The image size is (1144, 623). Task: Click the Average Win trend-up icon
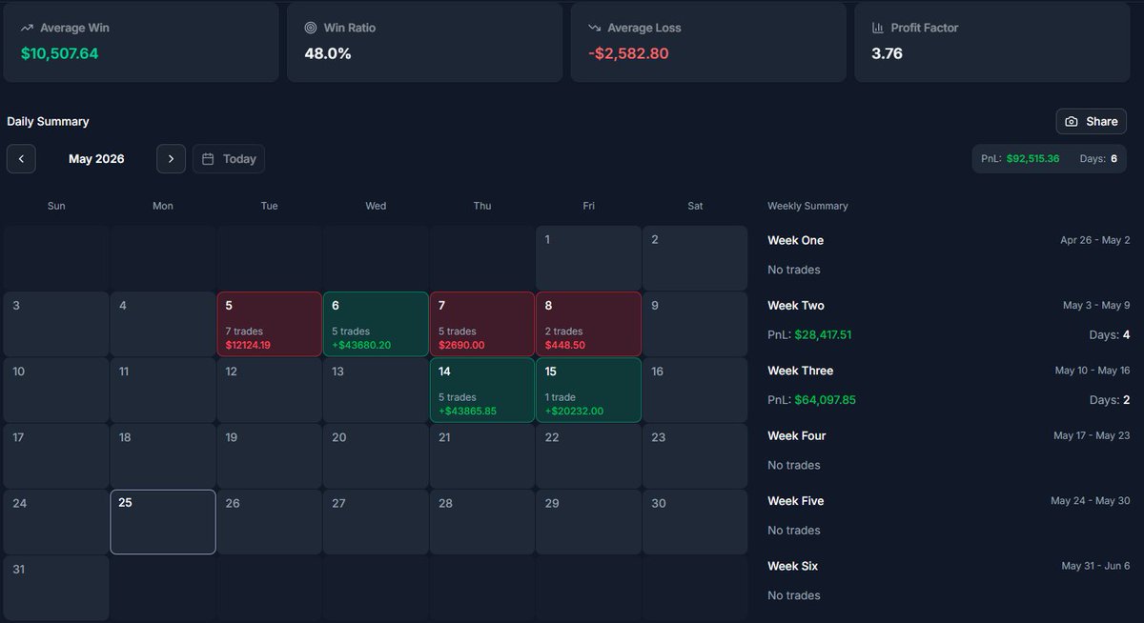tap(27, 29)
